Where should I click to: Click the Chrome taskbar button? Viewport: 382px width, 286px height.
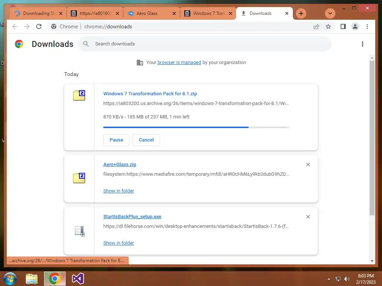click(55, 279)
